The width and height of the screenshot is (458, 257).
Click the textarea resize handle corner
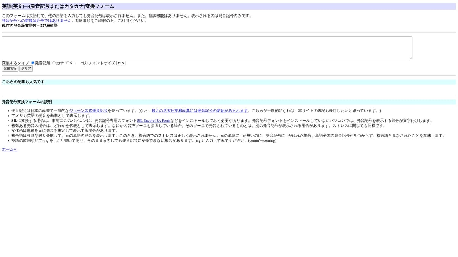pos(410,57)
